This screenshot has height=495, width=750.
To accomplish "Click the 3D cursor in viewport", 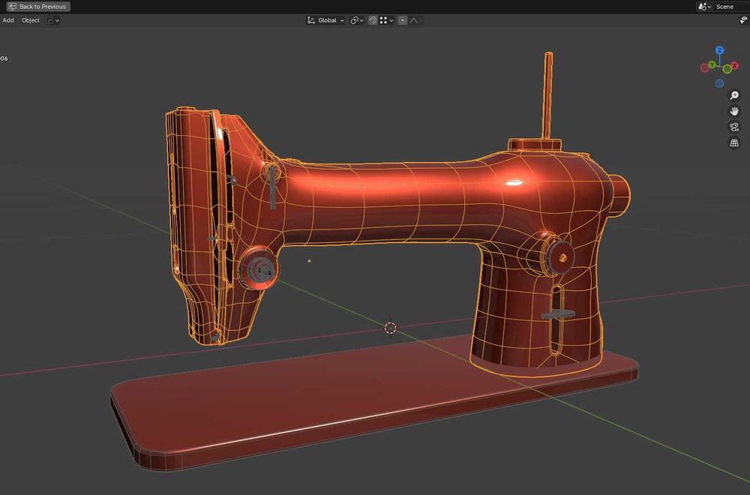I will (x=390, y=328).
